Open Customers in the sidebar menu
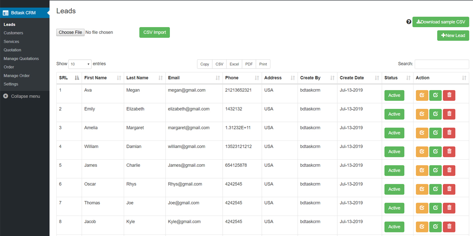 point(13,33)
